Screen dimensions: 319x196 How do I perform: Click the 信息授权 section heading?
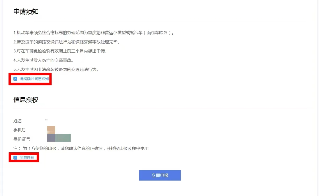pyautogui.click(x=26, y=100)
